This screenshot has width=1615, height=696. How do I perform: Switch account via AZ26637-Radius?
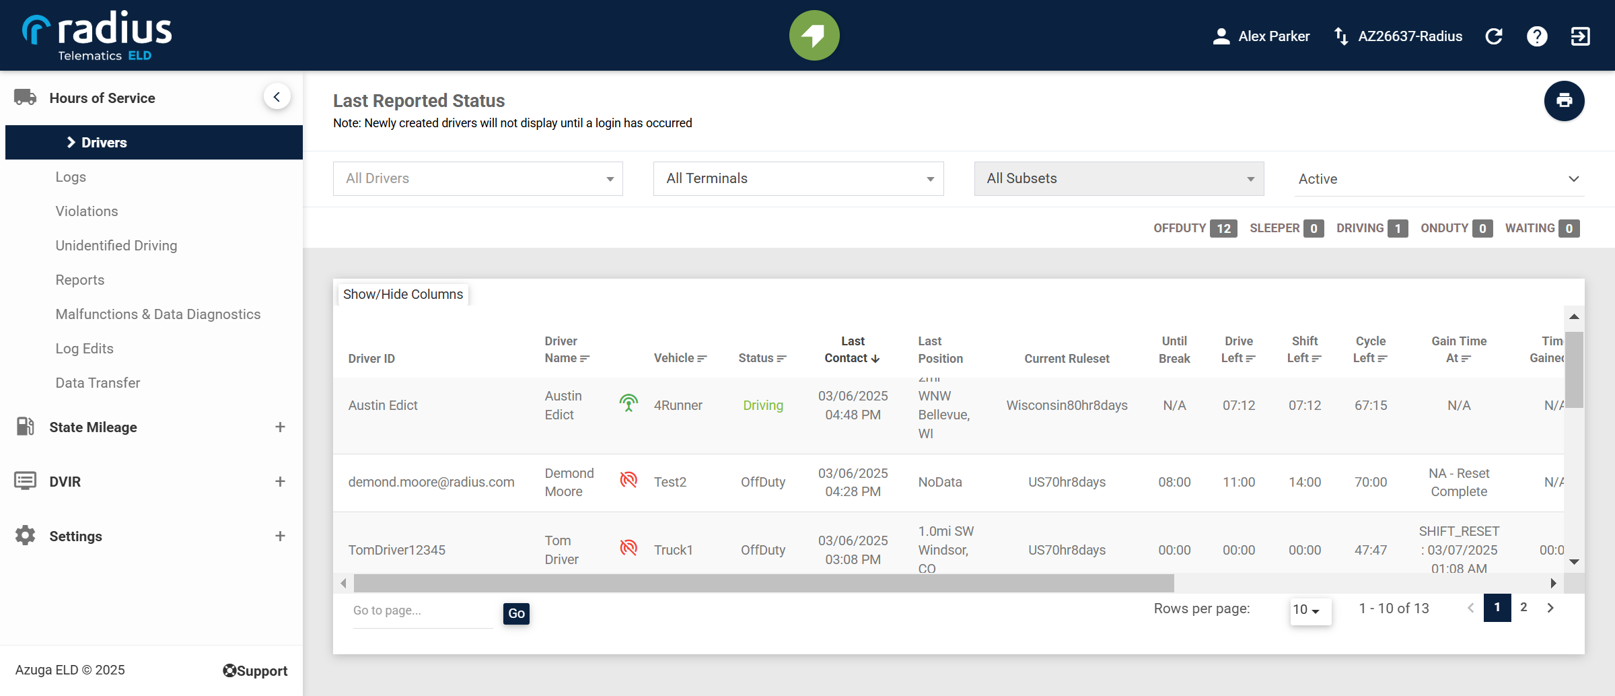[x=1398, y=36]
